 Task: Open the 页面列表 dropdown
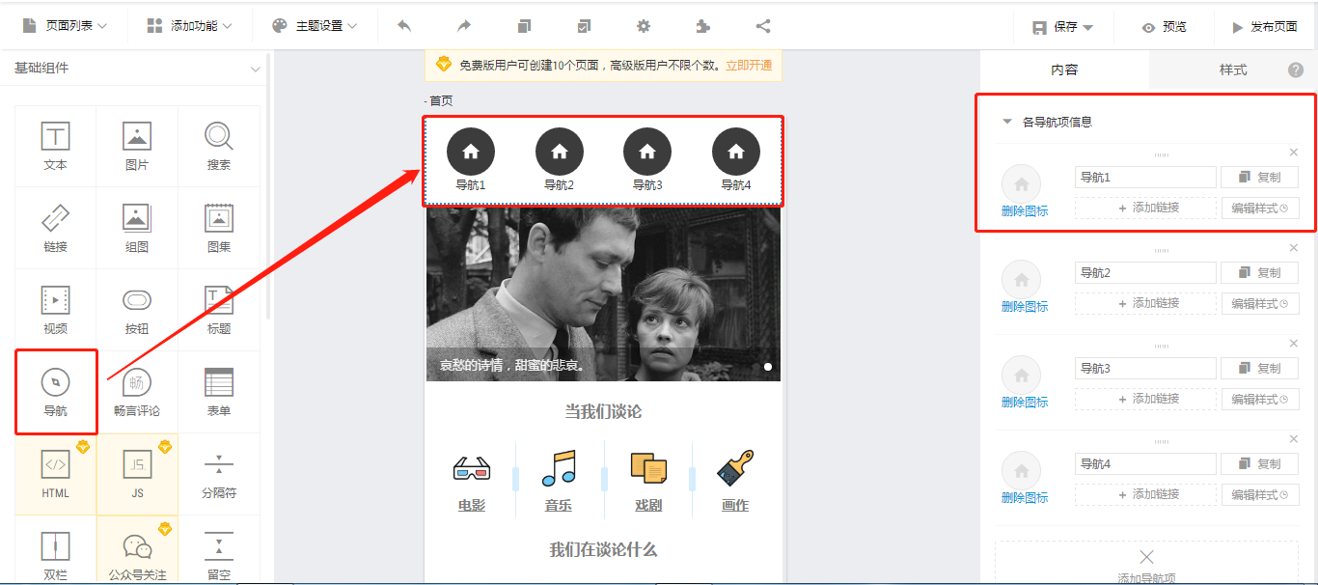coord(65,26)
